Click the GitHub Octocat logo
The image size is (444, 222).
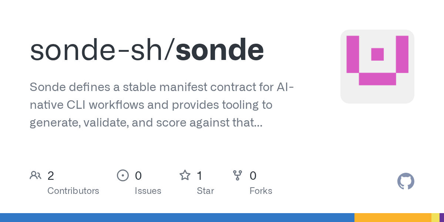click(406, 181)
